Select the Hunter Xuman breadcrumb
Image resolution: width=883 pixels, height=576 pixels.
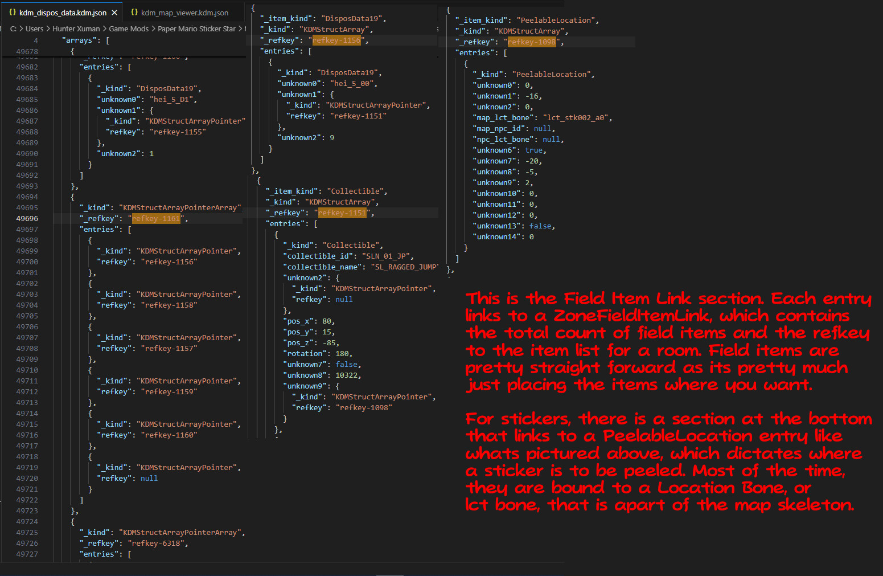(76, 28)
